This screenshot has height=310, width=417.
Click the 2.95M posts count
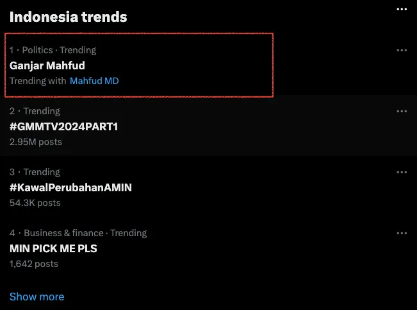pos(36,142)
